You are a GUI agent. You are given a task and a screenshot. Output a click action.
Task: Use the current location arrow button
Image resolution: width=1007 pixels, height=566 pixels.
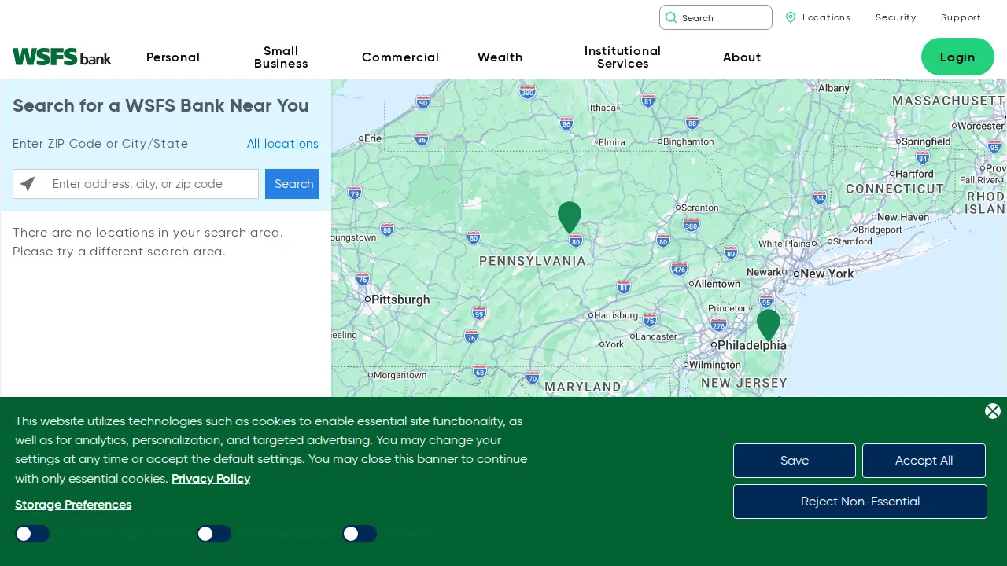[28, 184]
